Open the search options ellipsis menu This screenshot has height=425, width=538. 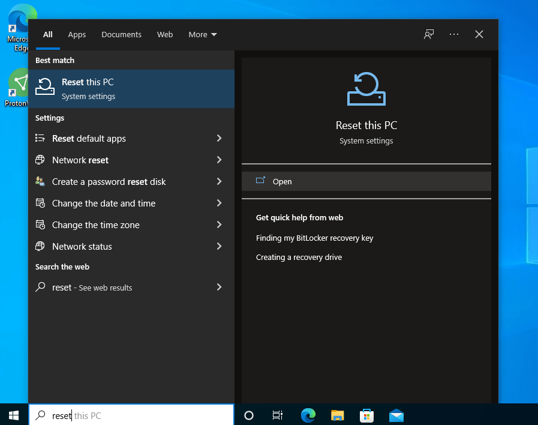[454, 34]
